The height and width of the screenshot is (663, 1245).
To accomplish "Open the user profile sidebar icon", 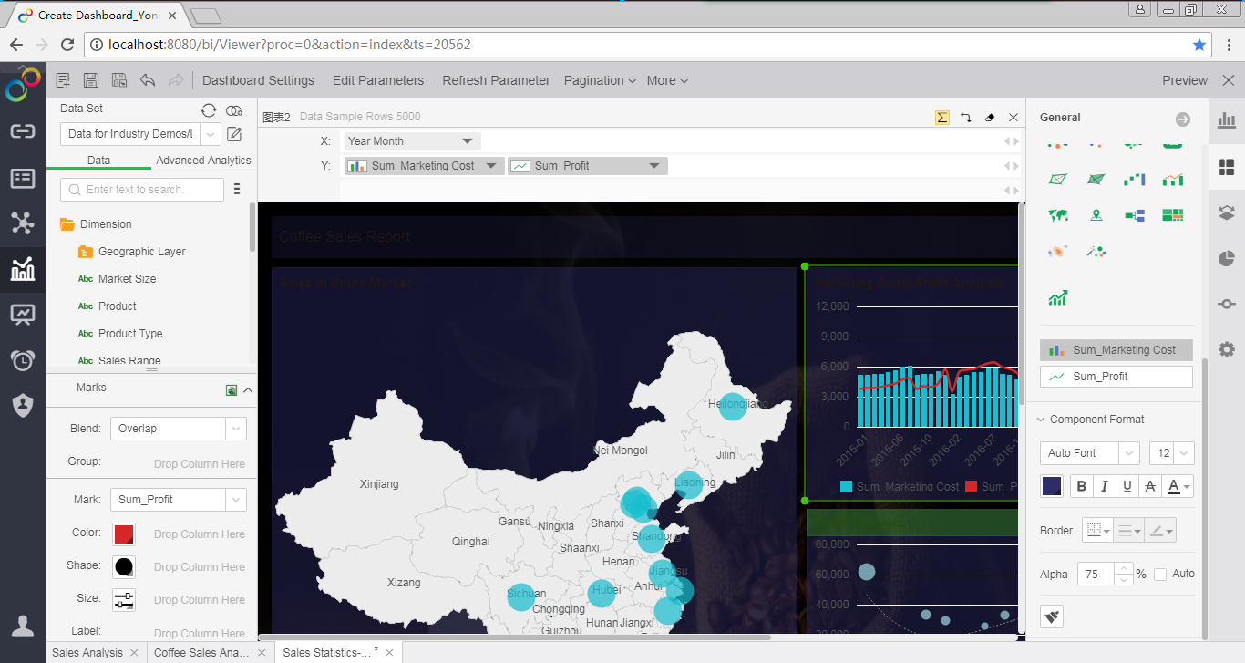I will click(x=23, y=626).
